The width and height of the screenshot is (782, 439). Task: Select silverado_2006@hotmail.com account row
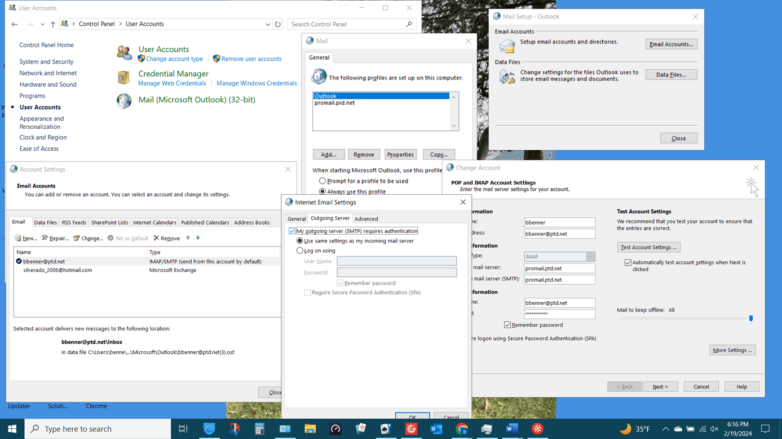tap(147, 270)
